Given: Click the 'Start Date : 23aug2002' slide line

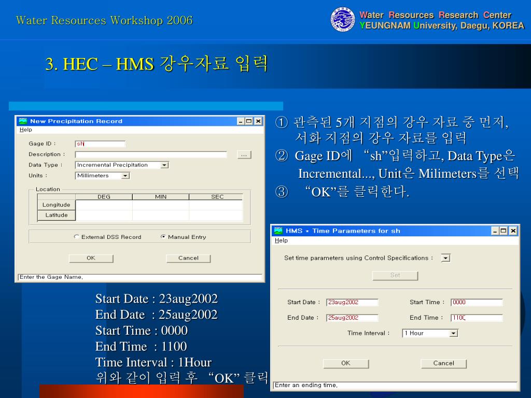Looking at the screenshot, I should point(157,299).
